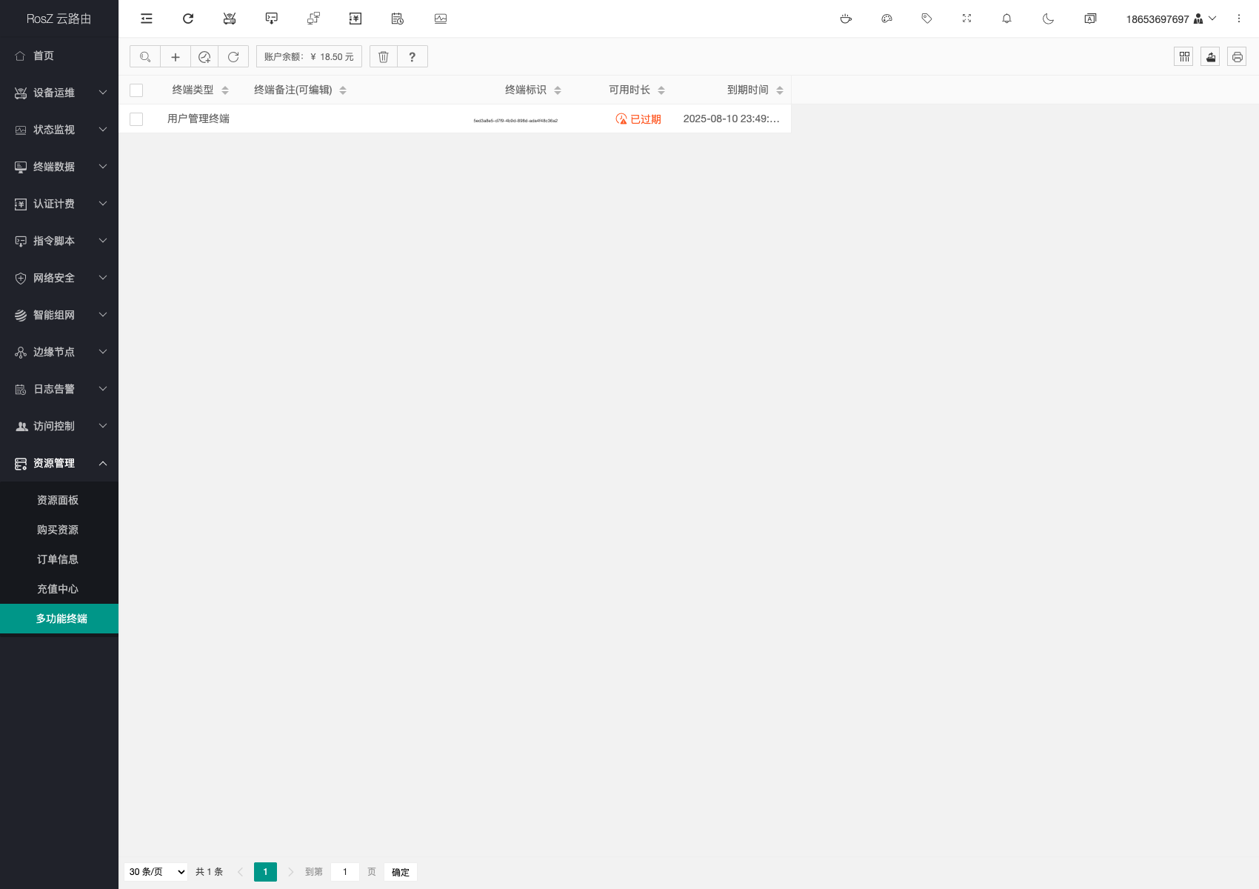This screenshot has width=1259, height=889.
Task: Click the 账户余额 balance button
Action: [x=309, y=57]
